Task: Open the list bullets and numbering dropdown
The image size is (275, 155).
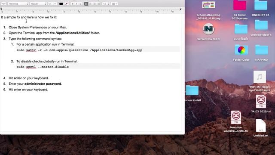Action: (x=114, y=4)
